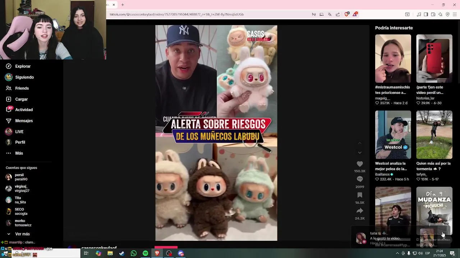
Task: Open the Discord icon in the taskbar
Action: tap(181, 253)
